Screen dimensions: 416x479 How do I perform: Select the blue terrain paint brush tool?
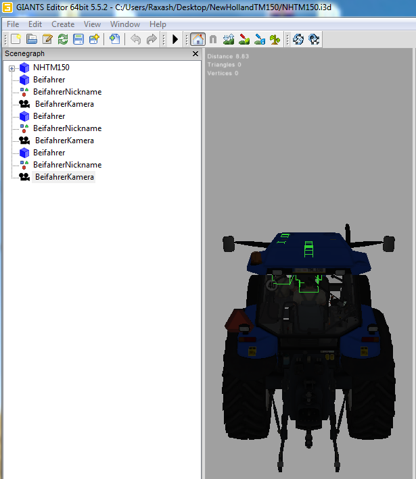260,39
